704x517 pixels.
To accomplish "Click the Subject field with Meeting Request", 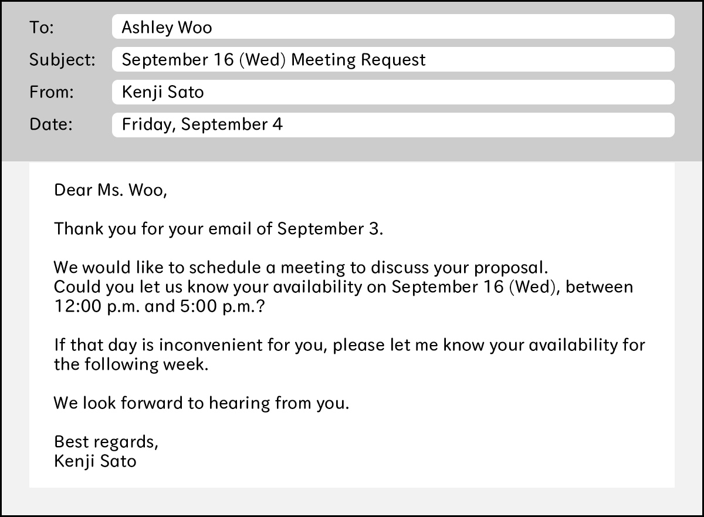I will pyautogui.click(x=392, y=59).
